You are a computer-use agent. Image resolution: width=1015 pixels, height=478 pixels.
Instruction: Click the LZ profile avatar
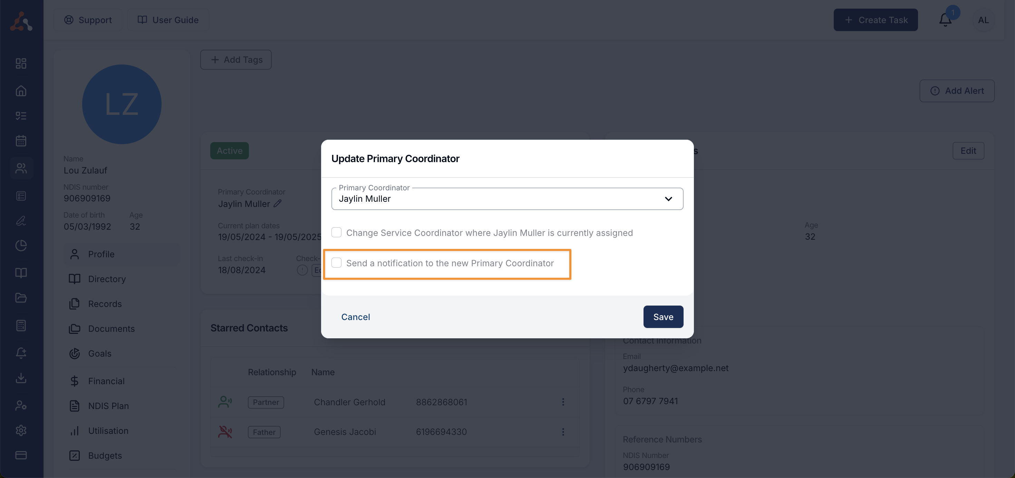click(122, 104)
